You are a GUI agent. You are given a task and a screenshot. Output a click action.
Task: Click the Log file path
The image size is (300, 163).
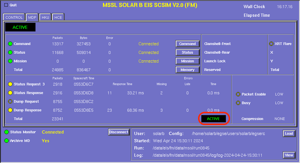(207, 155)
